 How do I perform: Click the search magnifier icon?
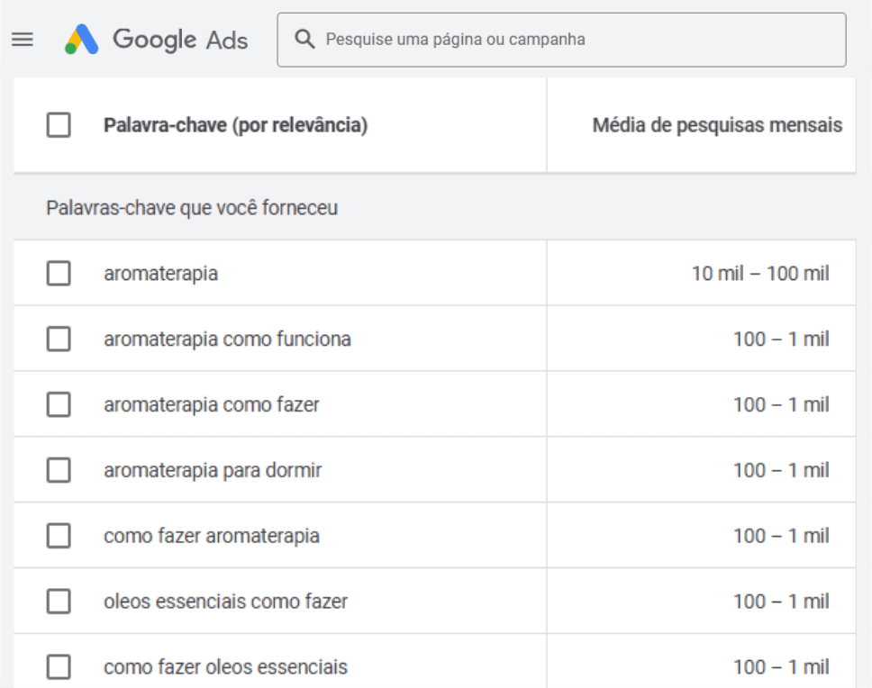point(305,40)
